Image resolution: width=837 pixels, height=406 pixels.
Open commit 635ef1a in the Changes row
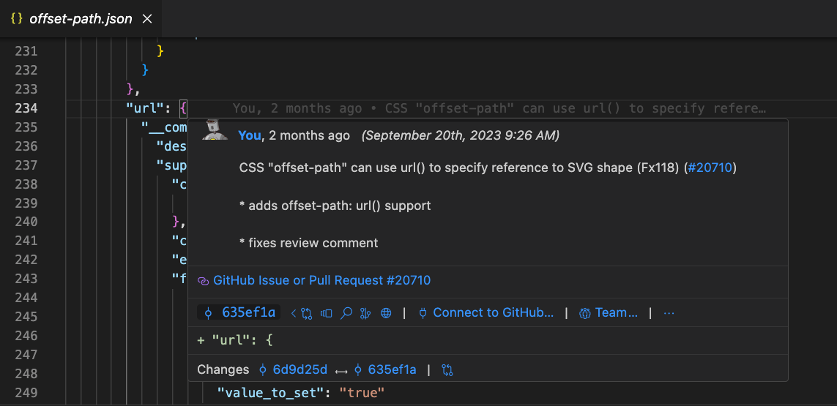pos(385,370)
